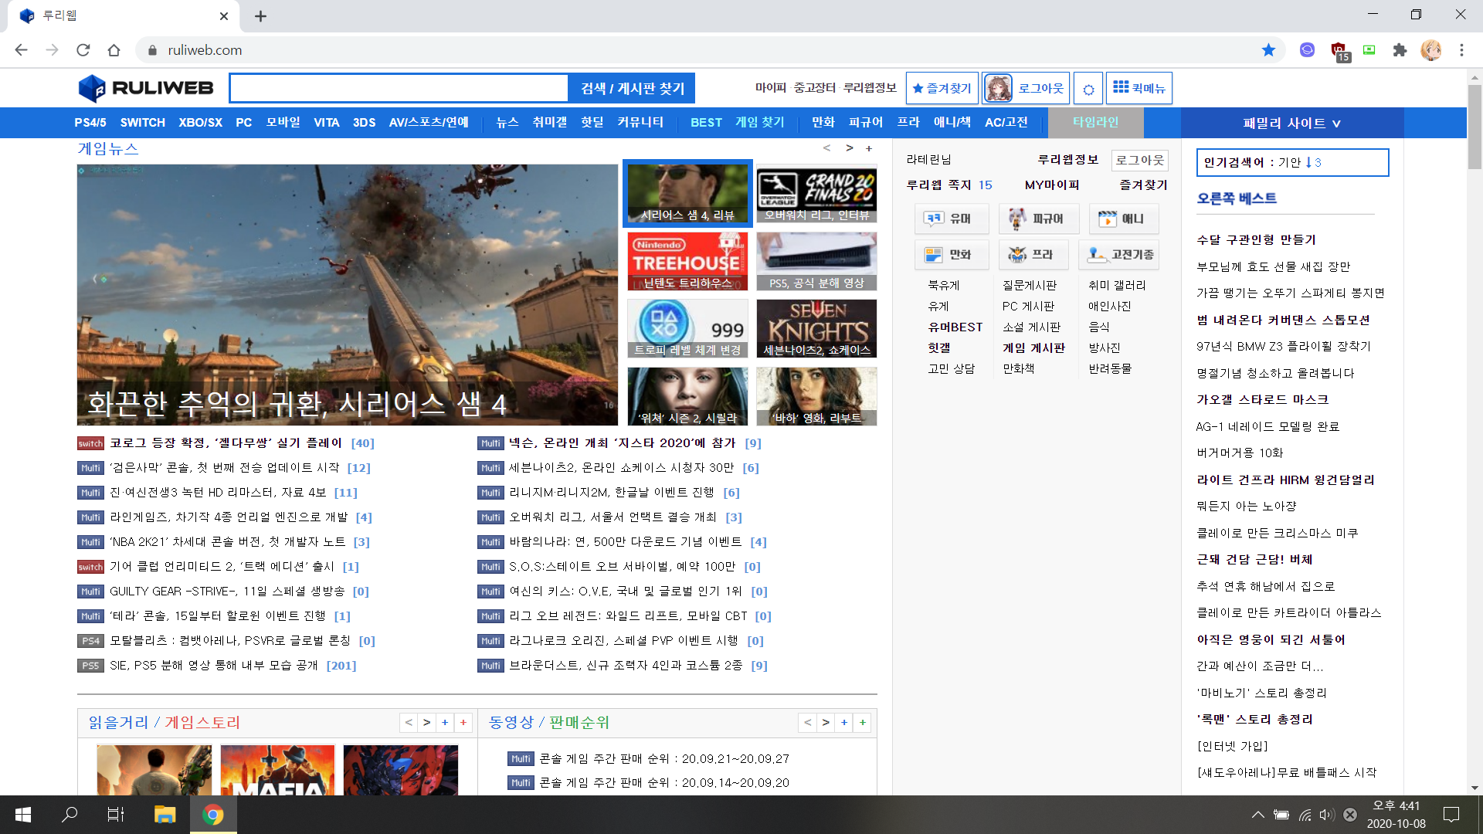Open PS5 공식 분해 영상 thumbnail
The height and width of the screenshot is (834, 1483).
[816, 261]
